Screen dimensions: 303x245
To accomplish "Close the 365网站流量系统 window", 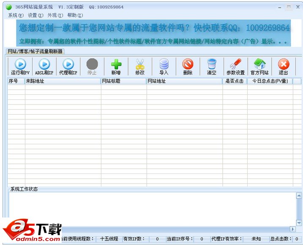I will [x=298, y=7].
